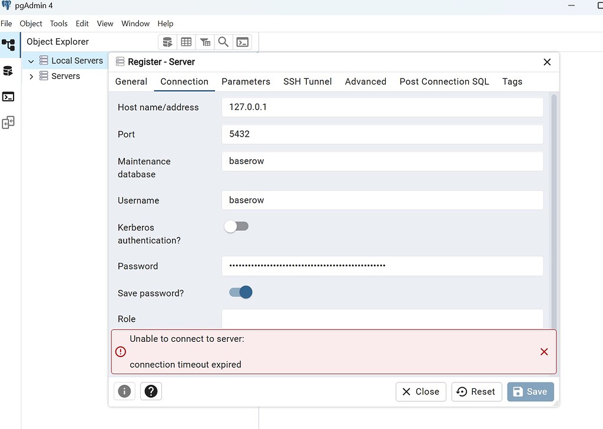The width and height of the screenshot is (603, 429).
Task: Open the Query Tool from the toolbar
Action: (x=167, y=42)
